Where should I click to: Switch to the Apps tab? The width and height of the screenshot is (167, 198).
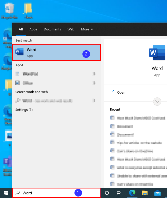click(x=33, y=29)
